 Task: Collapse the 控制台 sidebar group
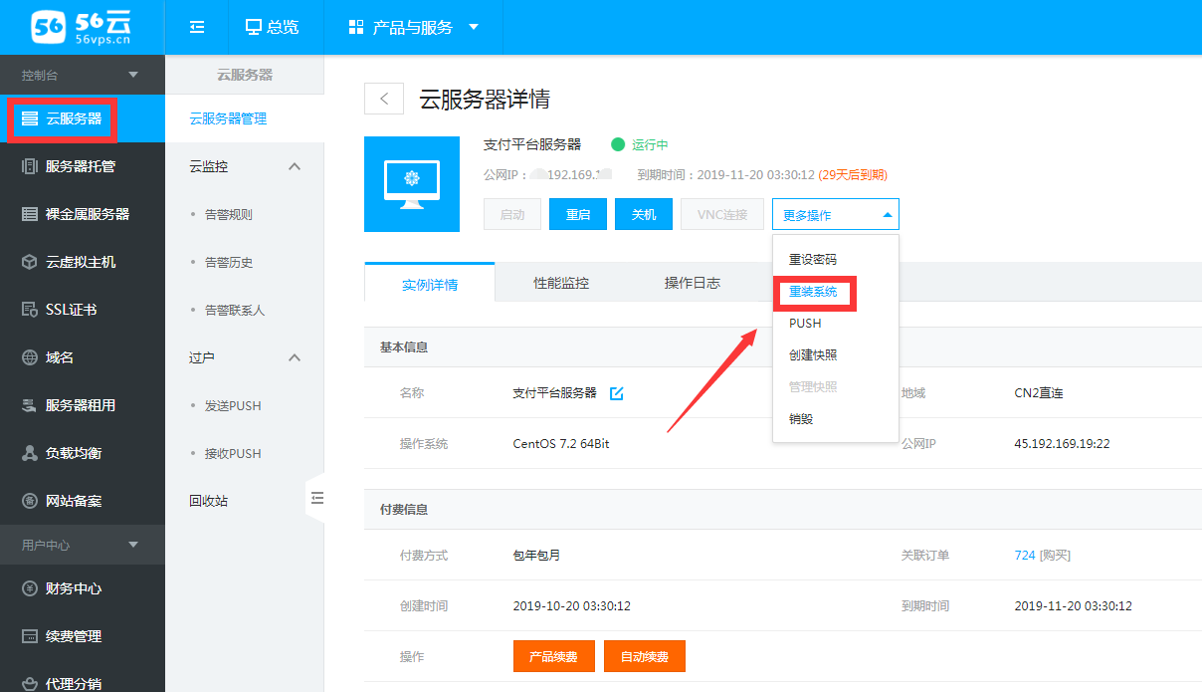click(x=133, y=75)
